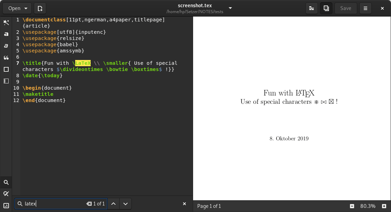This screenshot has width=391, height=212.
Task: Click the icon below the sidebar magnifier
Action: pos(6,194)
